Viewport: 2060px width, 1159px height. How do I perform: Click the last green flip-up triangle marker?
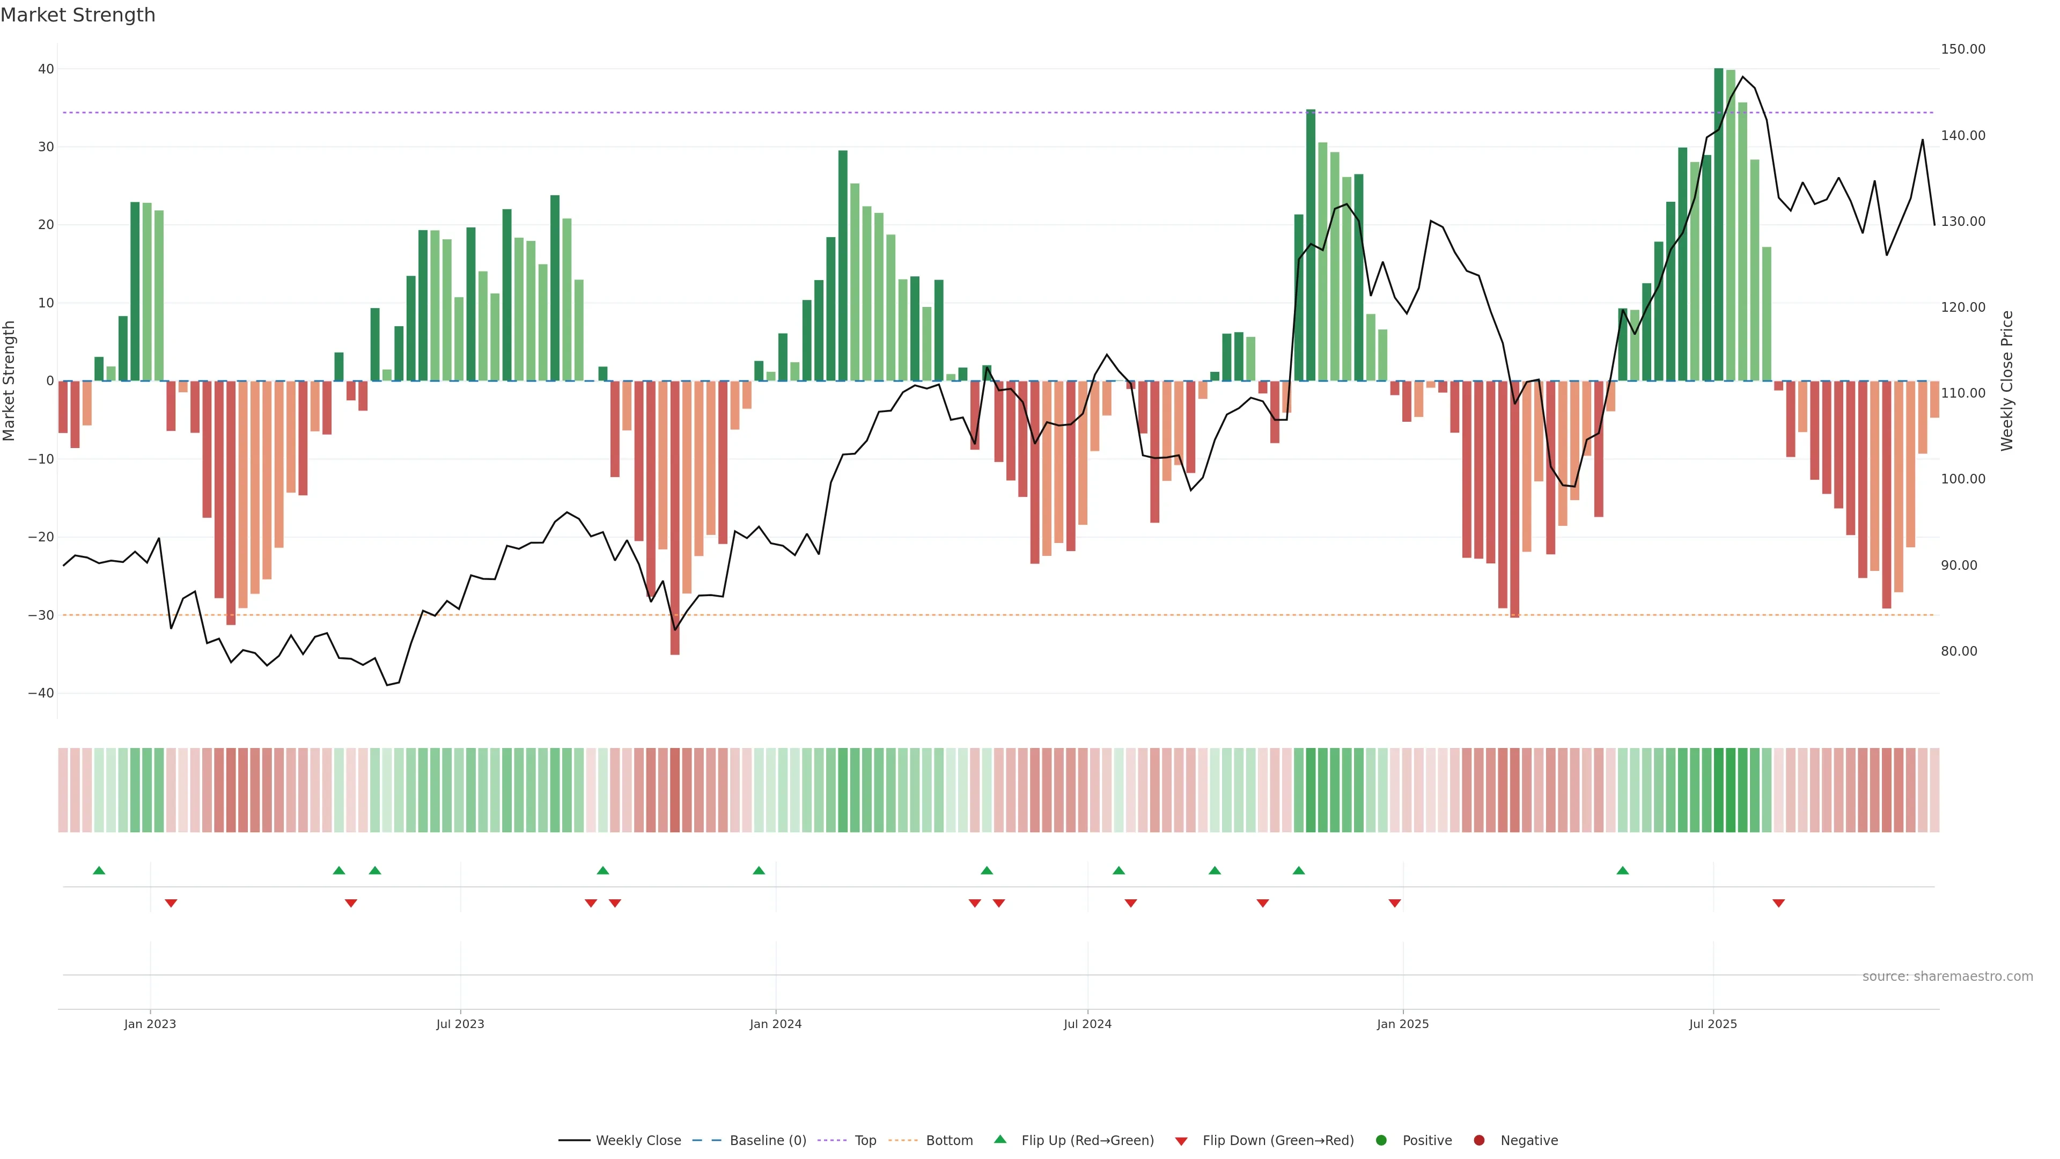[1623, 870]
